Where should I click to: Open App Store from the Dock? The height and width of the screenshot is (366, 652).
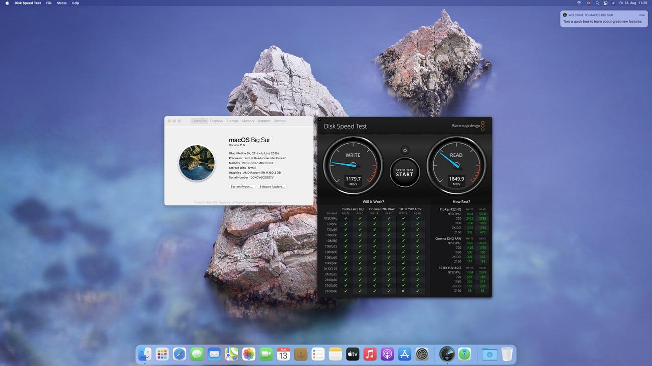tap(404, 354)
